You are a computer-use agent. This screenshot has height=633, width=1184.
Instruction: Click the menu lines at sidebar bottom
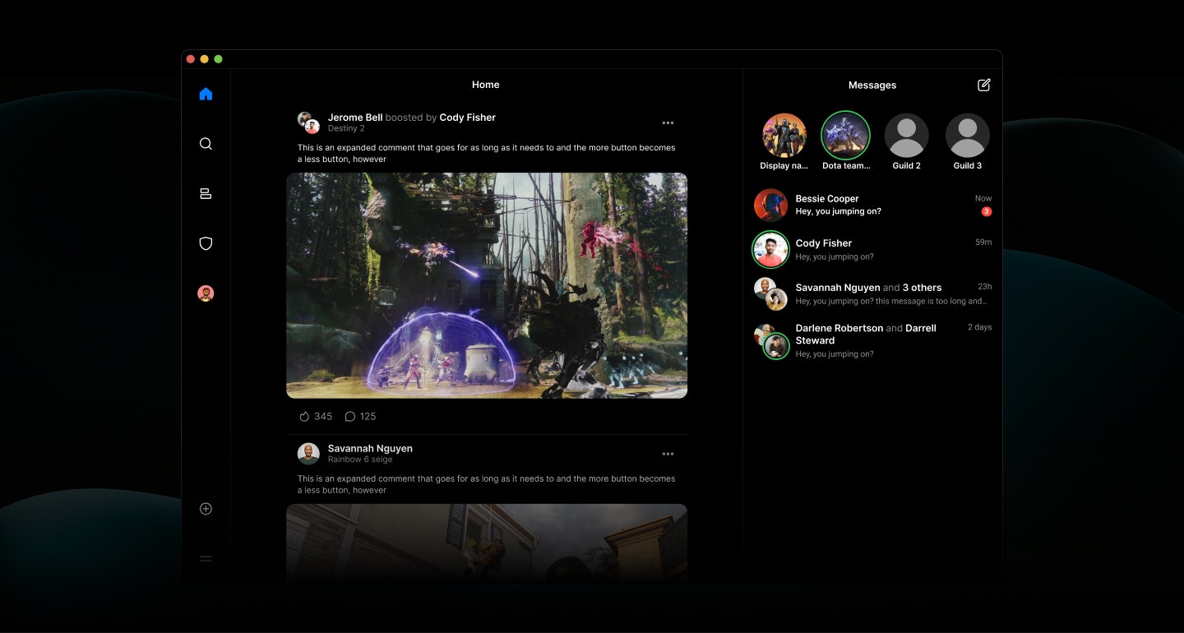pyautogui.click(x=206, y=559)
